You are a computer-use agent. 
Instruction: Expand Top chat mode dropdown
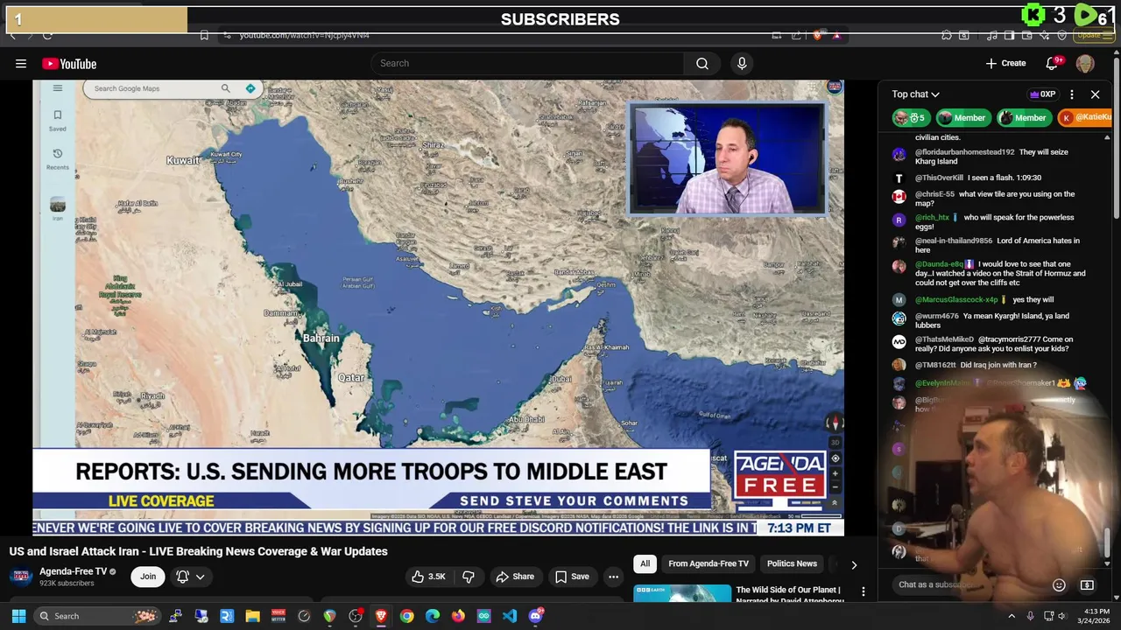click(915, 94)
